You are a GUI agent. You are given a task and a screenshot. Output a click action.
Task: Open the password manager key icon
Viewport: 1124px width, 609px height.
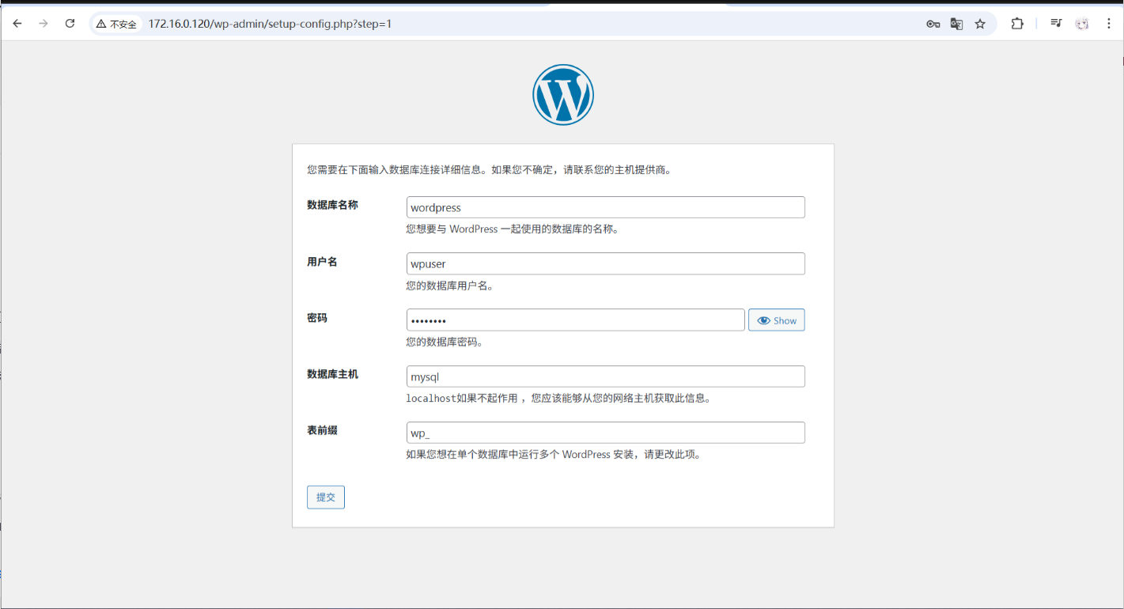[x=933, y=24]
